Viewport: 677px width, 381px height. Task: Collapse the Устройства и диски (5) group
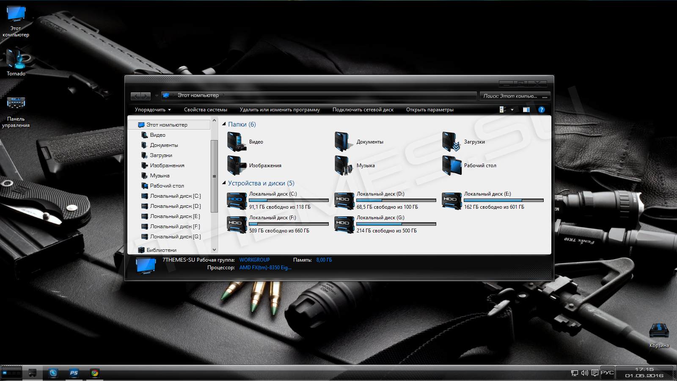tap(224, 183)
